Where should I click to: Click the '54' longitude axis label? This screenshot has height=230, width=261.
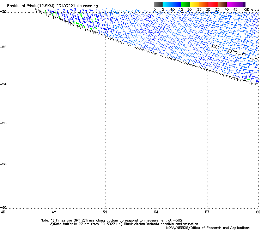(x=156, y=212)
